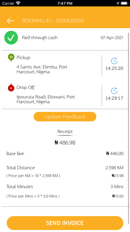The height and width of the screenshot is (232, 130).
Task: Send the invoice
Action: (65, 223)
